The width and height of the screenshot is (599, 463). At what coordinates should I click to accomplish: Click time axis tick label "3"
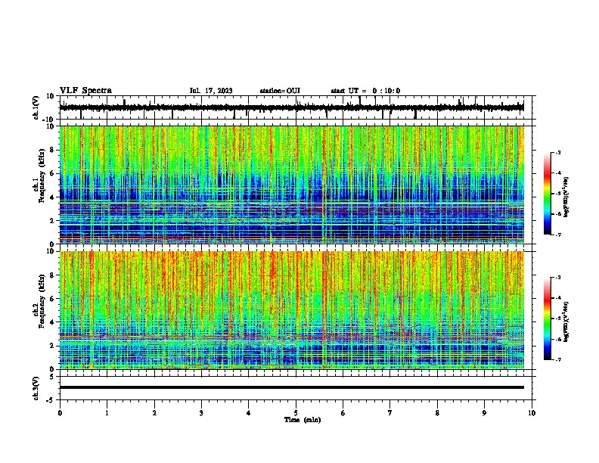201,413
